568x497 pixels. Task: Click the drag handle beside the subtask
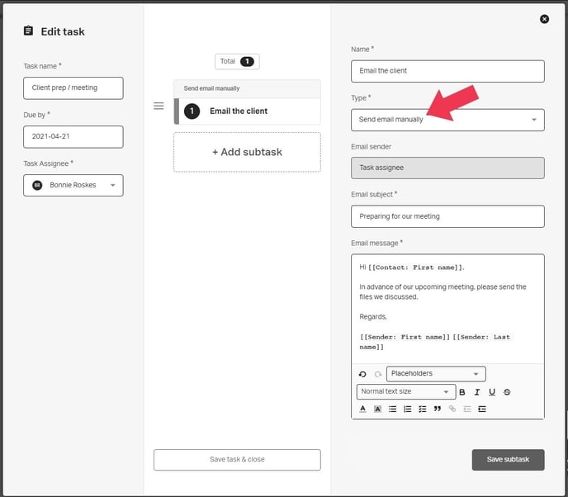(x=159, y=106)
